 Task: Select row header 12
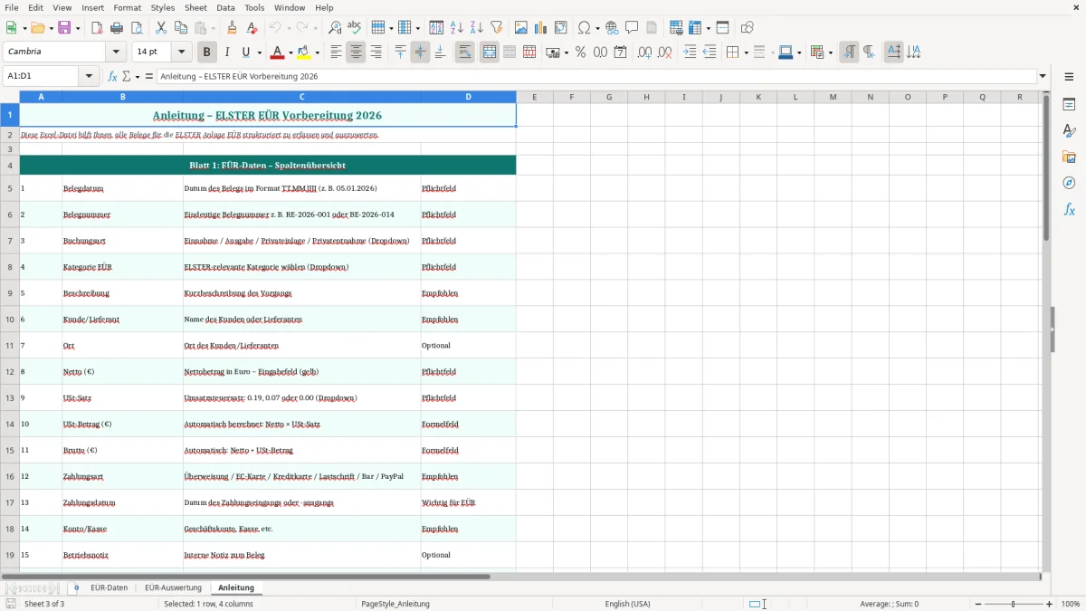[10, 372]
